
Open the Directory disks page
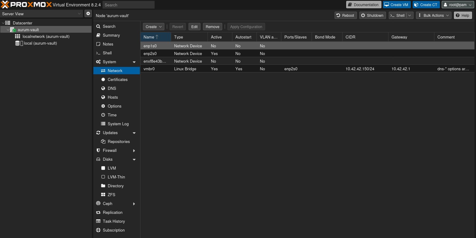[x=117, y=186]
